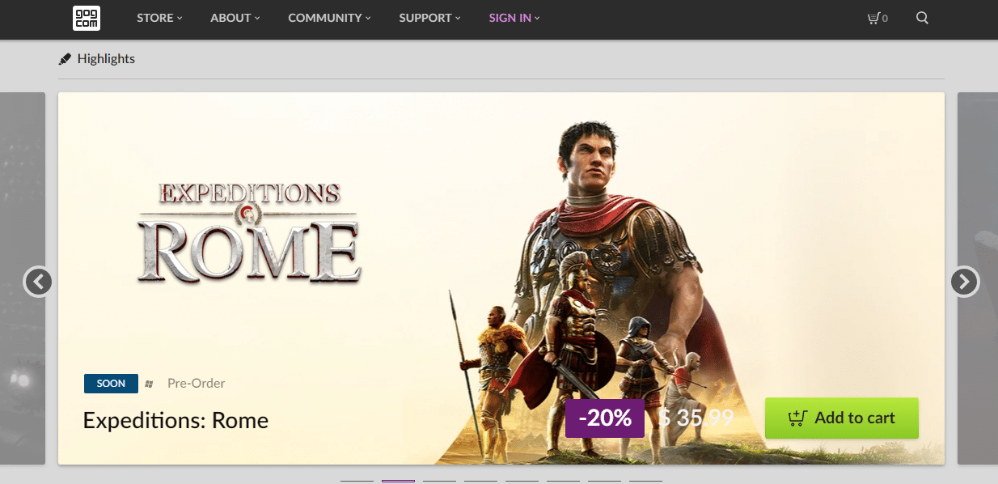This screenshot has width=998, height=484.
Task: Add Expeditions: Rome to cart
Action: tap(842, 418)
